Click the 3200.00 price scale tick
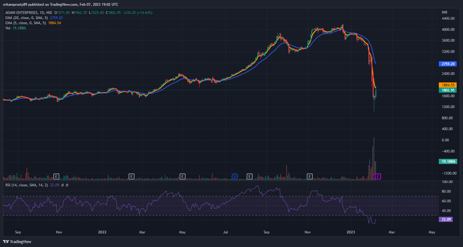The image size is (463, 247). pos(448,52)
